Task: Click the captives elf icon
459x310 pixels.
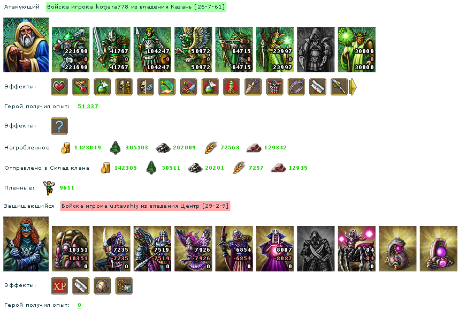Action: click(x=49, y=188)
